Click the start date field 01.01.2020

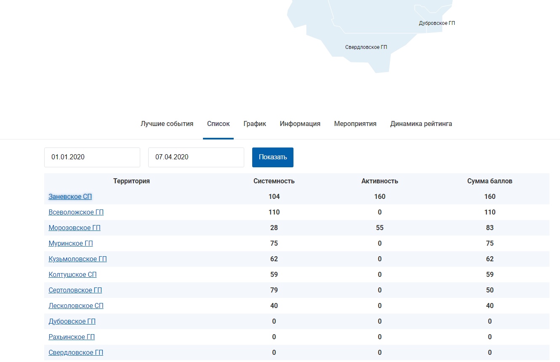click(x=92, y=157)
